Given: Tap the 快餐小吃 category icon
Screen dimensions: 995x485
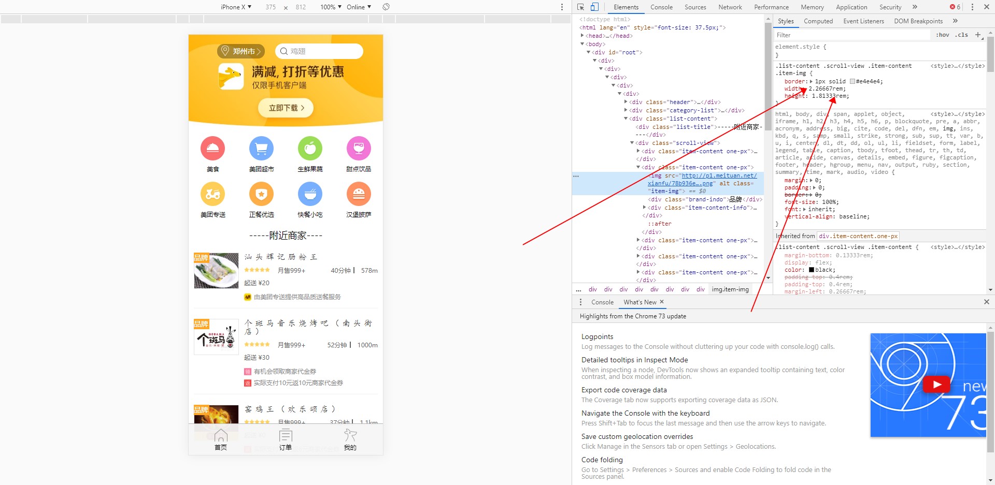Looking at the screenshot, I should point(310,194).
